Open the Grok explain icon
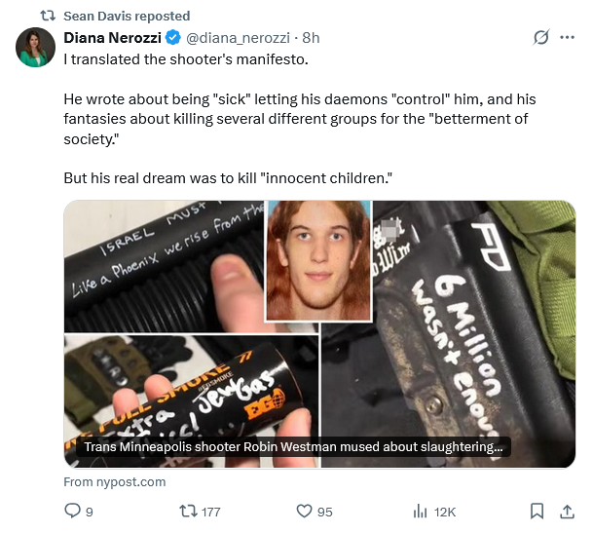Screen dimensions: 593x533 coord(541,38)
